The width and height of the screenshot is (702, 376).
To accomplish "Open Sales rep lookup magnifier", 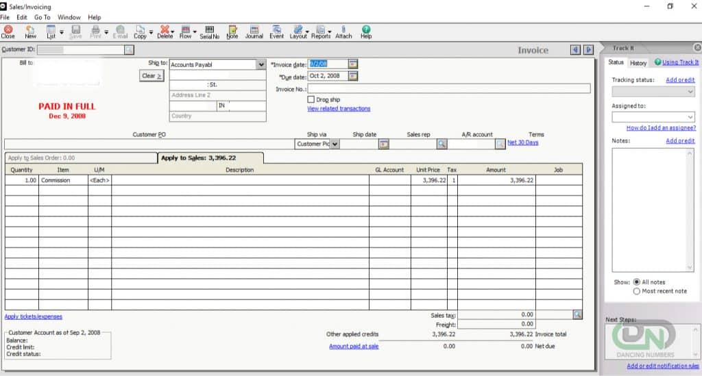I will [x=442, y=144].
